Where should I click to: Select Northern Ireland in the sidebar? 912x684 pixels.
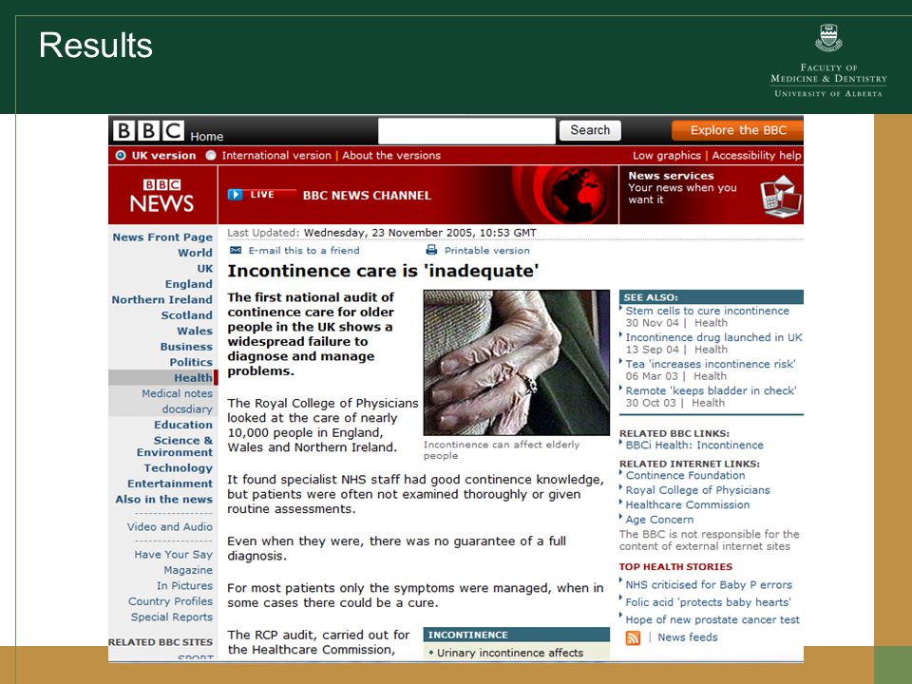click(x=161, y=299)
